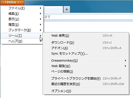This screenshot has width=133, height=98.
Task: Open オプション(O) settings entry
Action: [x=89, y=91]
